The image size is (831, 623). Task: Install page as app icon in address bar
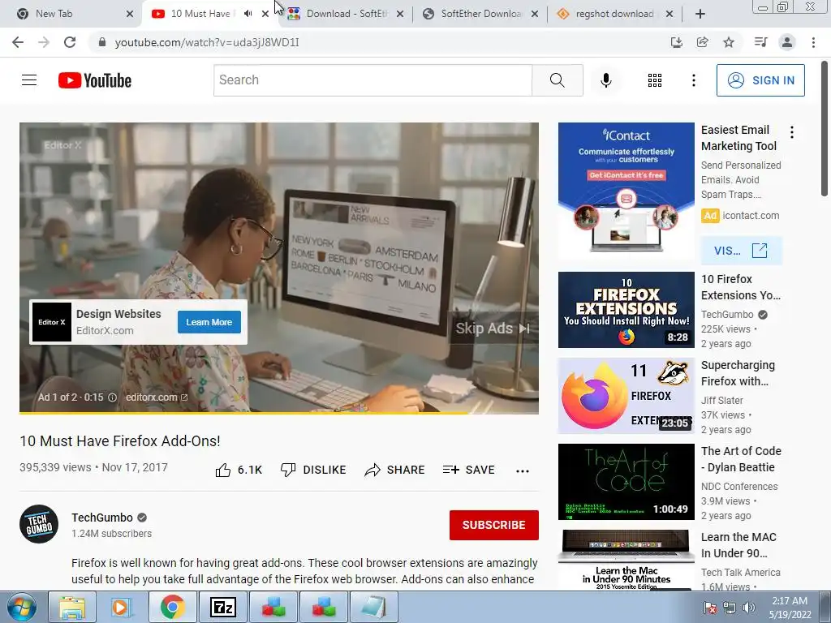tap(676, 42)
